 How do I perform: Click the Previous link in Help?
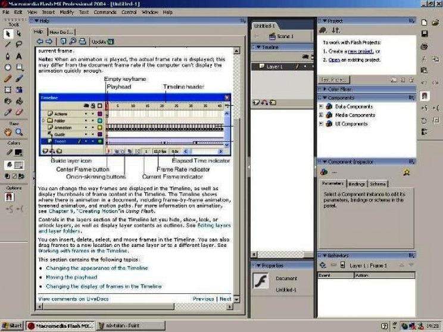coord(203,299)
